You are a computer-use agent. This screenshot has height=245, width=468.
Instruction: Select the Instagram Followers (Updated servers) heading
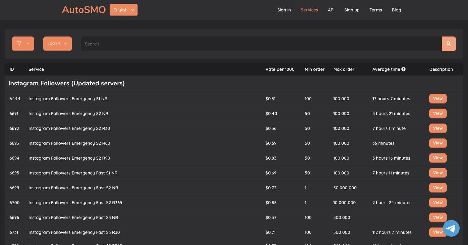[67, 83]
